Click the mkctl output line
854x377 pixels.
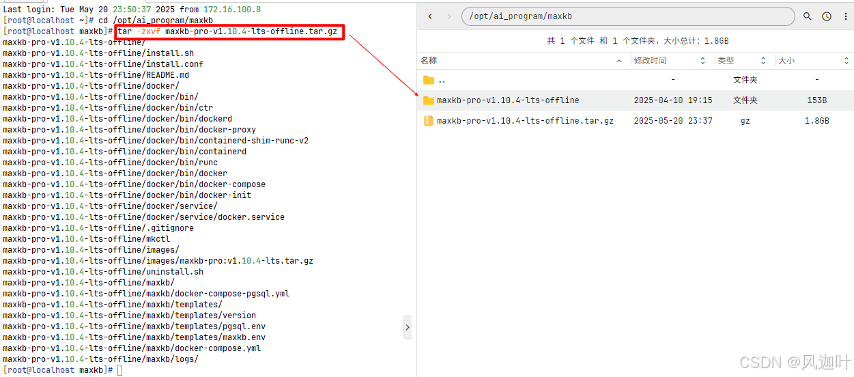coord(87,239)
